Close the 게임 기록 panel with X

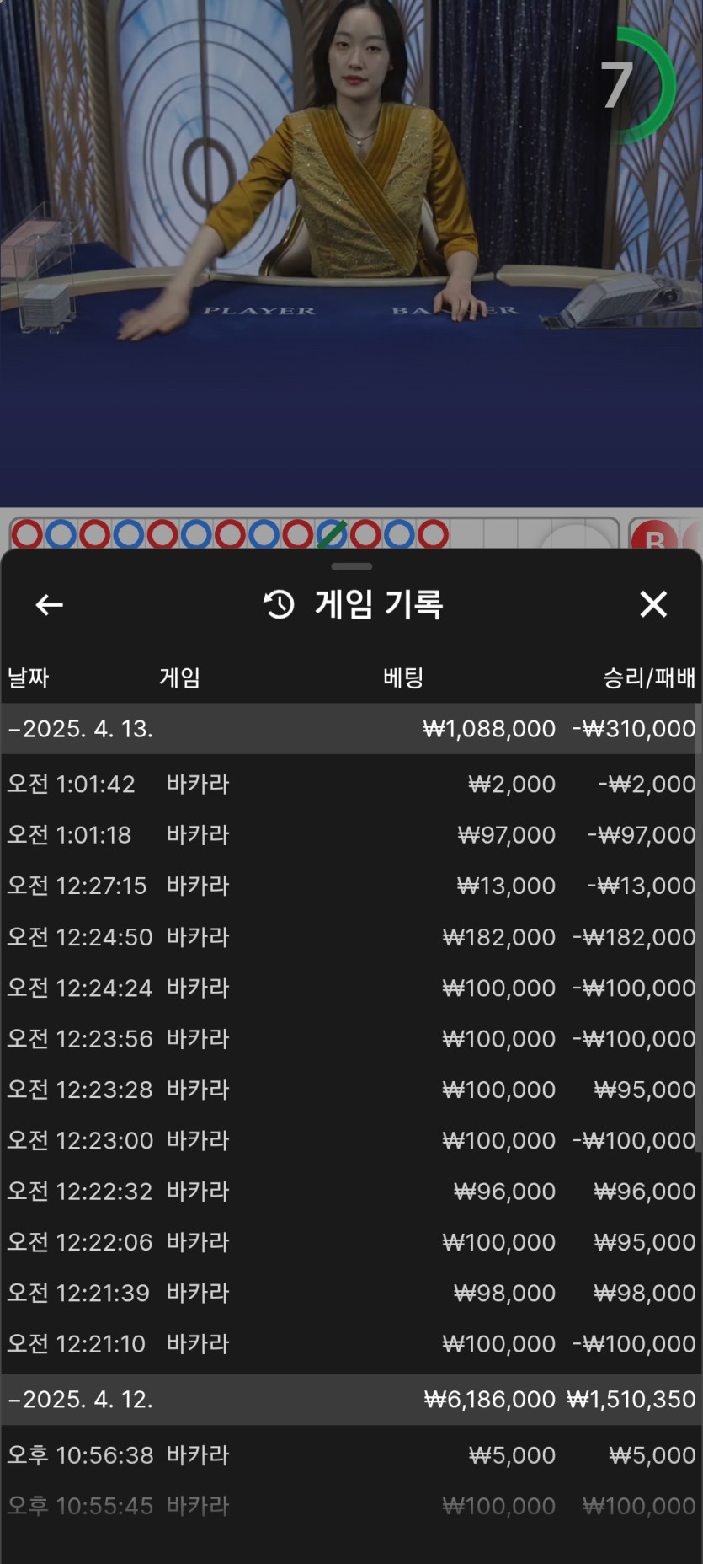point(653,604)
